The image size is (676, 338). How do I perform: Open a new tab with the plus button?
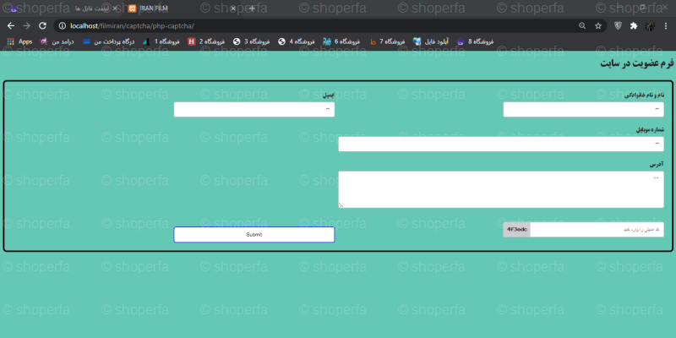pos(250,8)
